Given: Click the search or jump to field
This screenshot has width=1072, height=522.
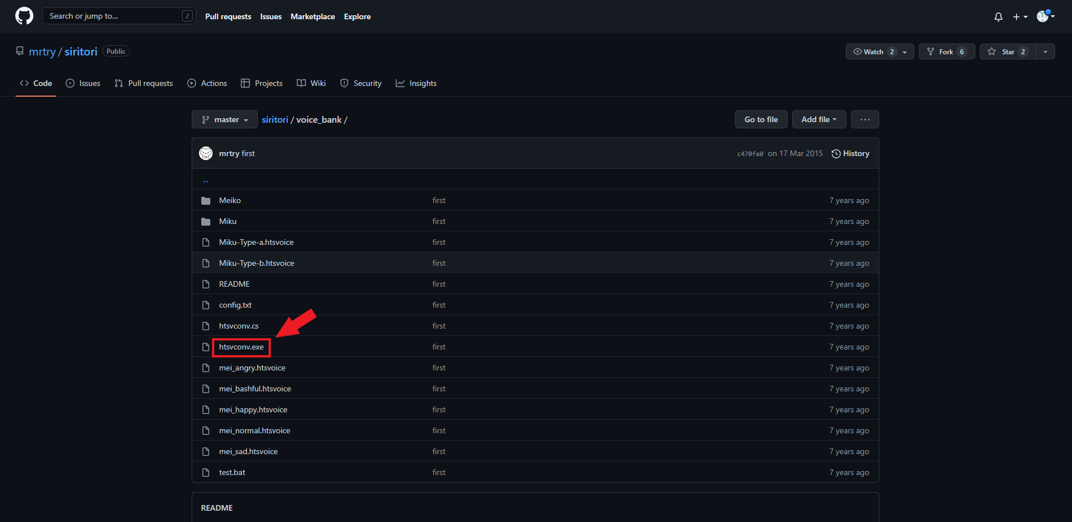Looking at the screenshot, I should pyautogui.click(x=119, y=16).
